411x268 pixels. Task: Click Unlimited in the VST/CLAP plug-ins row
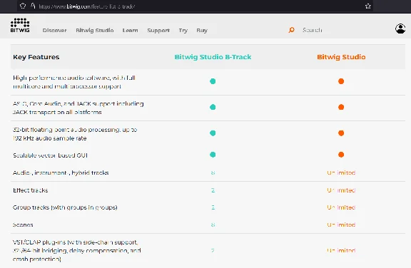[341, 250]
